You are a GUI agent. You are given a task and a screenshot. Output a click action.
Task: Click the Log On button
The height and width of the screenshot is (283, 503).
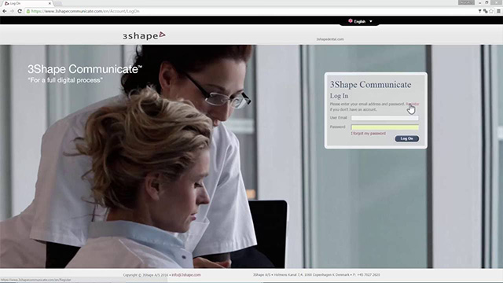pyautogui.click(x=407, y=138)
